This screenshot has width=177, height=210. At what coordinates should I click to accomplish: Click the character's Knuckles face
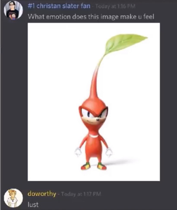point(94,117)
